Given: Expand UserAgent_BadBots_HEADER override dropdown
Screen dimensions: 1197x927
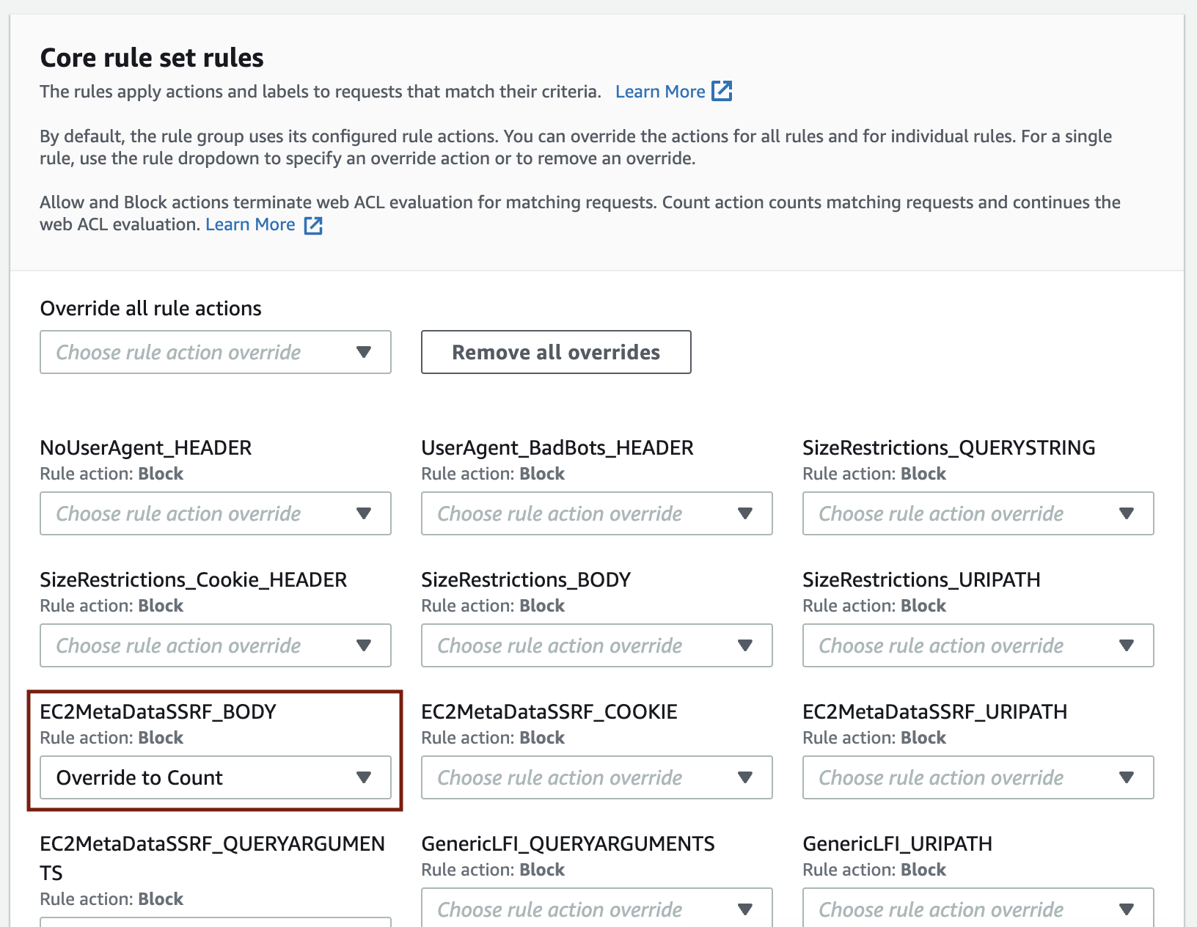Looking at the screenshot, I should pyautogui.click(x=596, y=513).
